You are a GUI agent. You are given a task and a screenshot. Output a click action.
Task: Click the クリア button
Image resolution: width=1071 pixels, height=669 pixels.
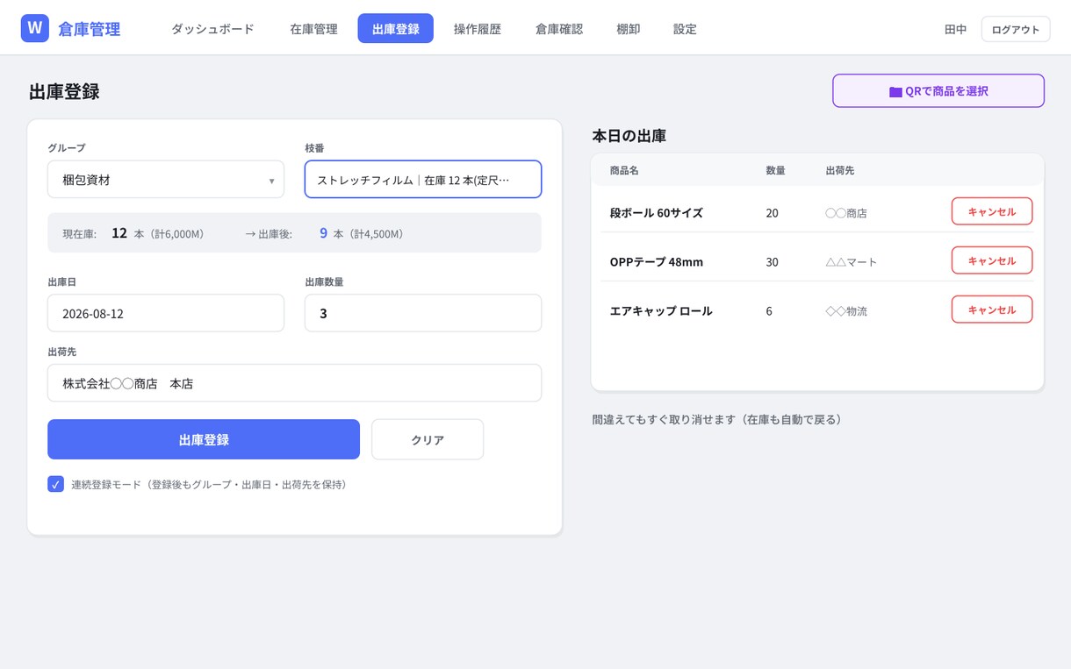tap(428, 439)
